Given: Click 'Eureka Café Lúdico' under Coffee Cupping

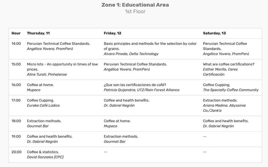Looking at the screenshot, I should point(43,106).
